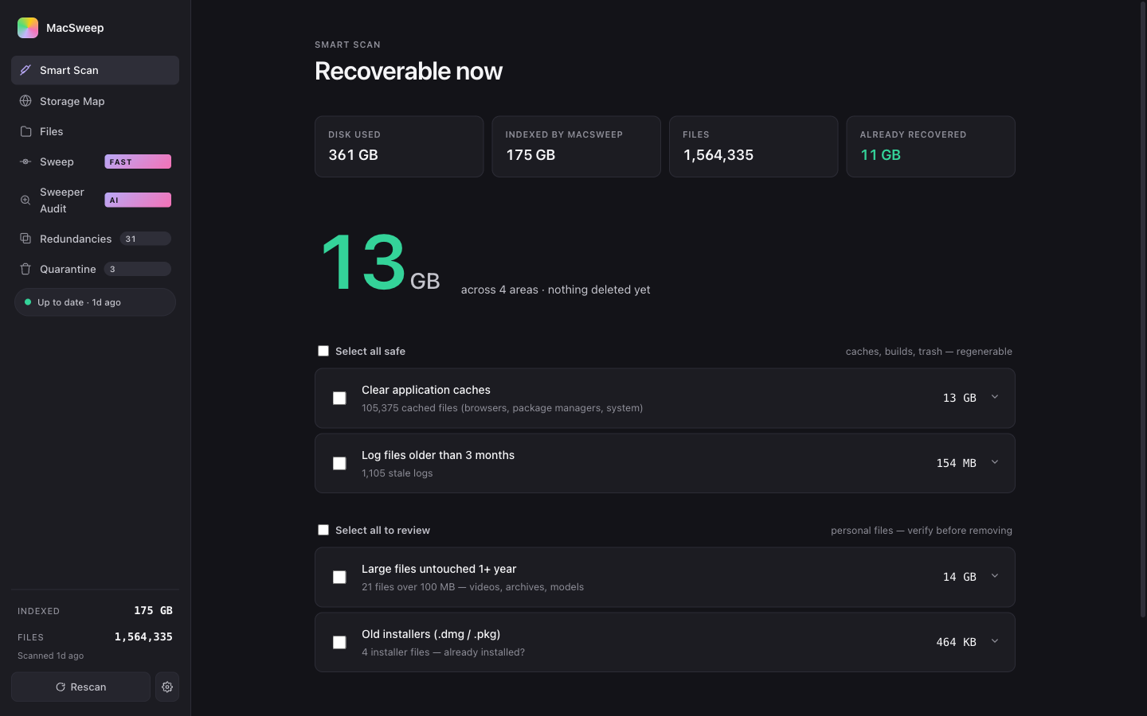Image resolution: width=1147 pixels, height=716 pixels.
Task: Open the Smart Scan section
Action: tap(95, 70)
